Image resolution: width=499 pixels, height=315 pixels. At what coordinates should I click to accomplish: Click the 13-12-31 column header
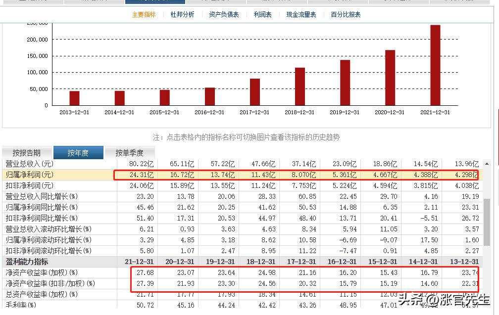coord(464,262)
